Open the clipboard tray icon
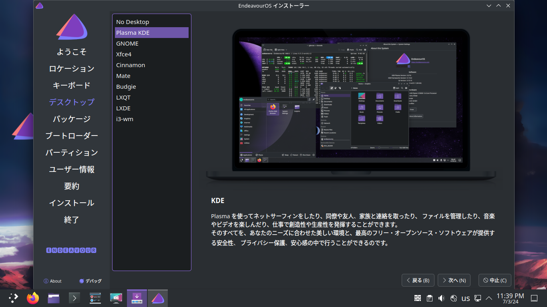Viewport: 547px width, 307px height. pyautogui.click(x=430, y=298)
